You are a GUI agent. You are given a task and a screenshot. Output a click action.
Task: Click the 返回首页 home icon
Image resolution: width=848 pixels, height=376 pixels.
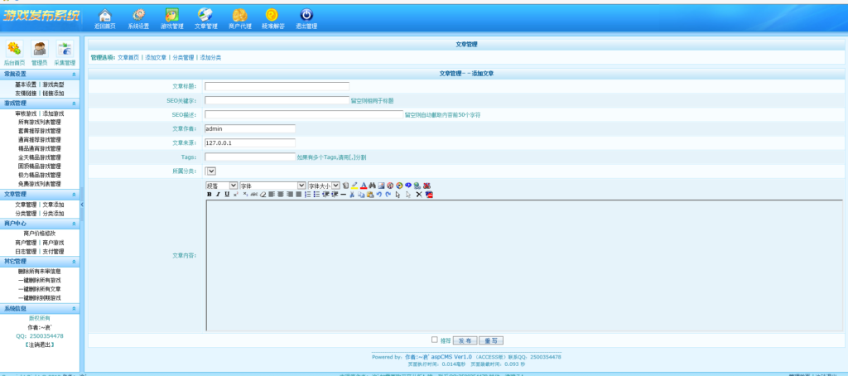click(104, 17)
